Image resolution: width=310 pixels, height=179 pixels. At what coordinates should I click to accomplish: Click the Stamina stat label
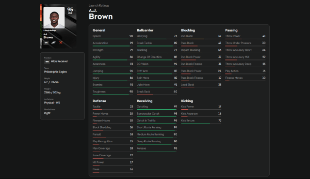[x=98, y=85]
